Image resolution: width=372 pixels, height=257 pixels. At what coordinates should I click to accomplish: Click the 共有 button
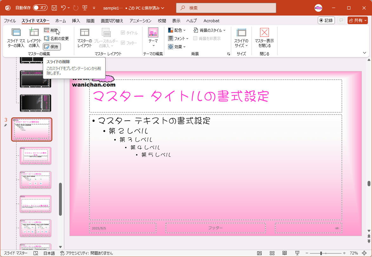tap(358, 20)
